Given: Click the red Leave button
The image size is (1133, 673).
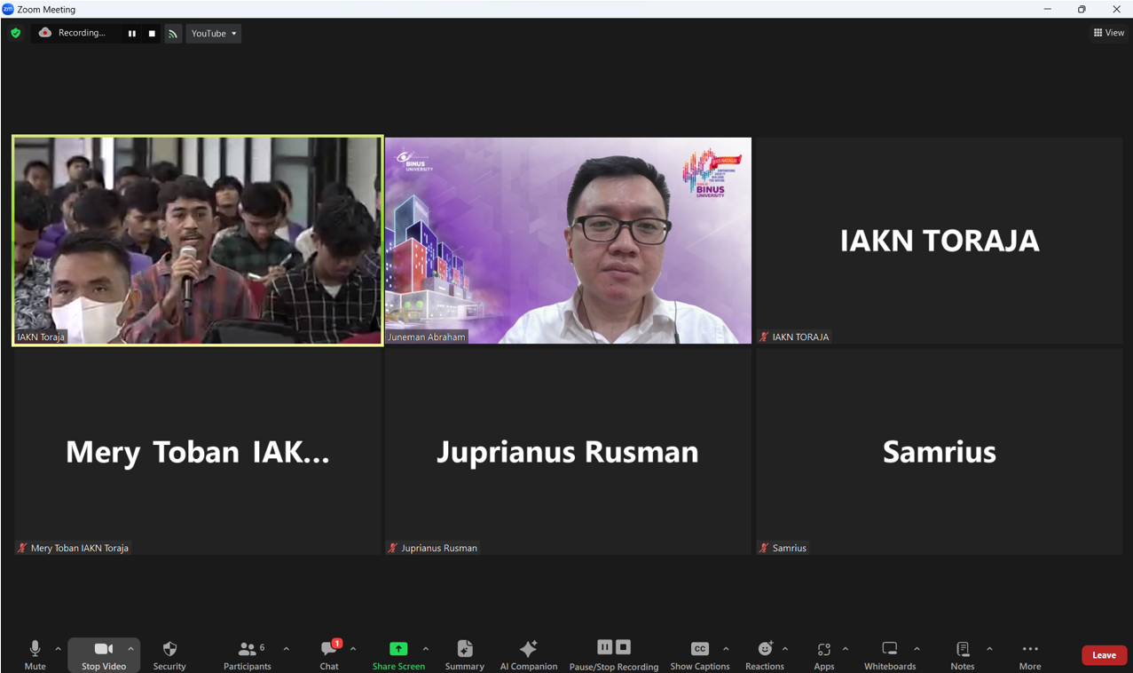Looking at the screenshot, I should pyautogui.click(x=1105, y=655).
